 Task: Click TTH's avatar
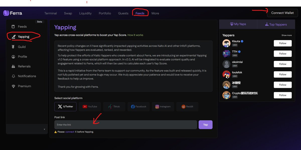(227, 54)
